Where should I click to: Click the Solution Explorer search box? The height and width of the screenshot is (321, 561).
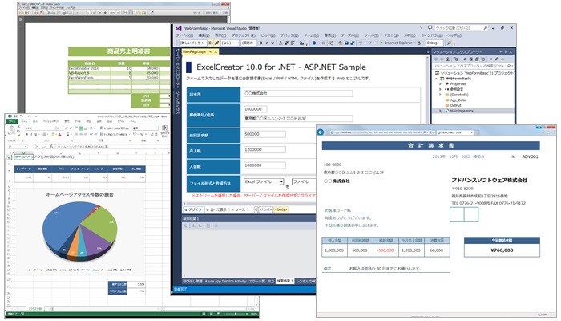[x=473, y=66]
